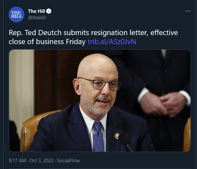Open the SocialFlow source link
The height and width of the screenshot is (169, 197).
point(68,161)
